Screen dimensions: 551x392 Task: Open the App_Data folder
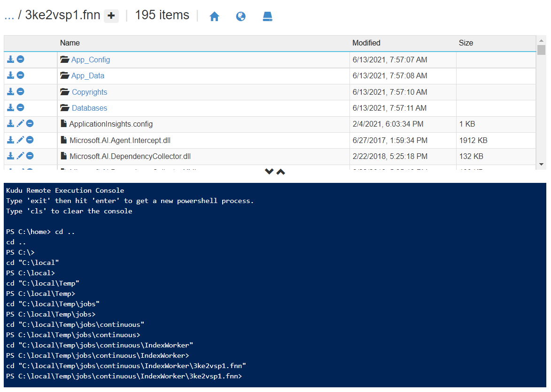[87, 75]
